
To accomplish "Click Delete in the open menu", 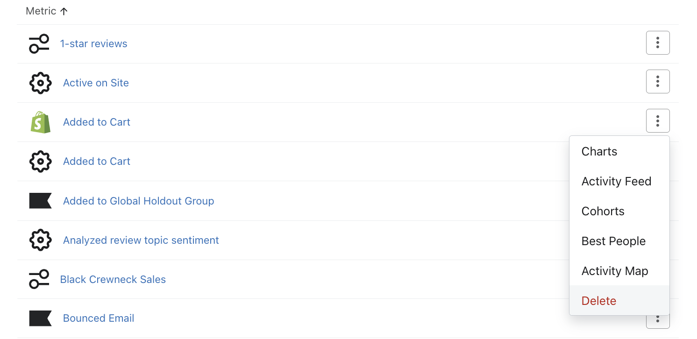I will [x=598, y=301].
